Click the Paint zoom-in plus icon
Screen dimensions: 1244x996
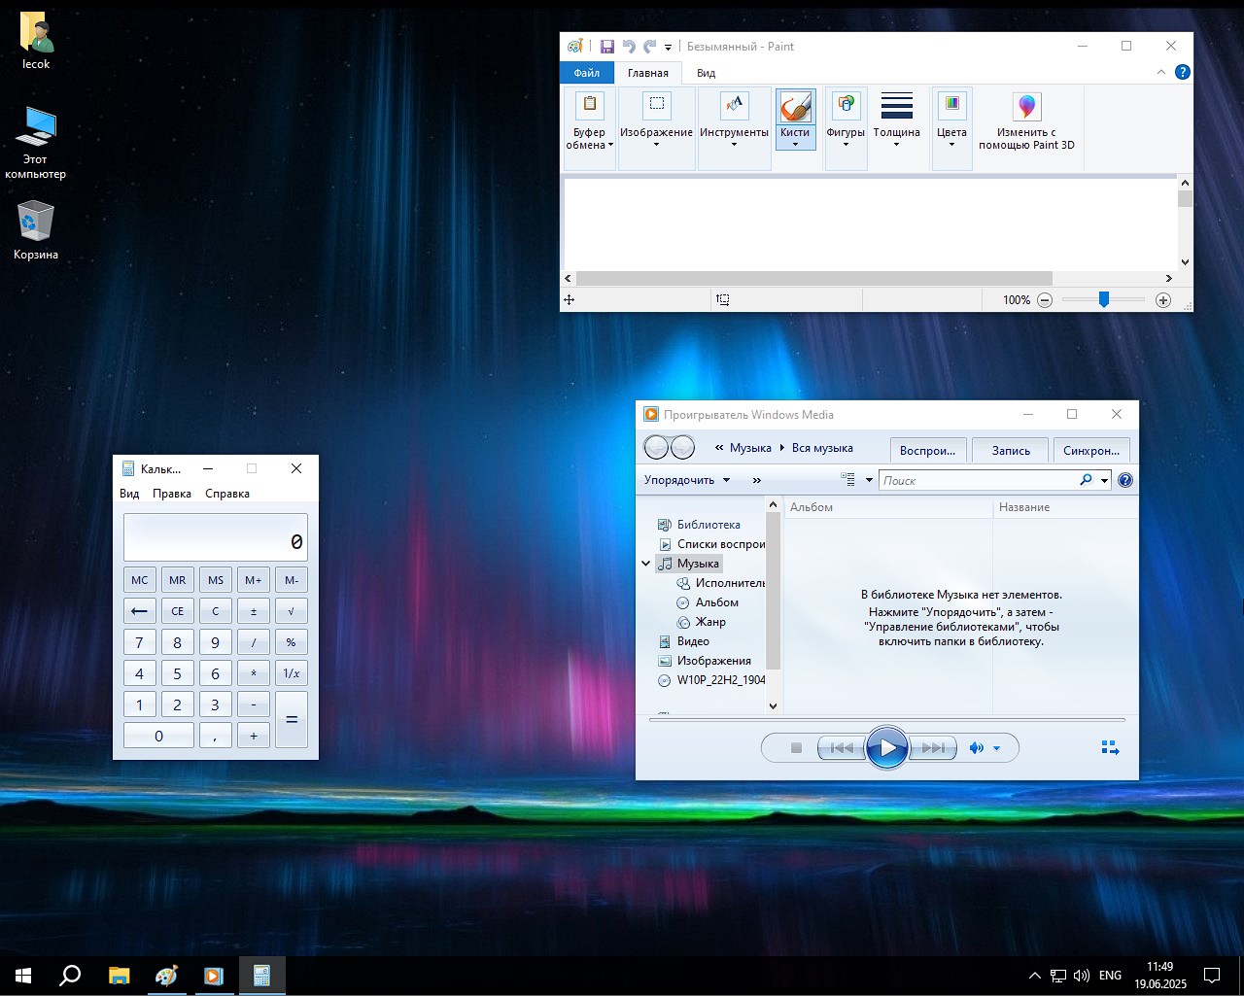click(1163, 300)
